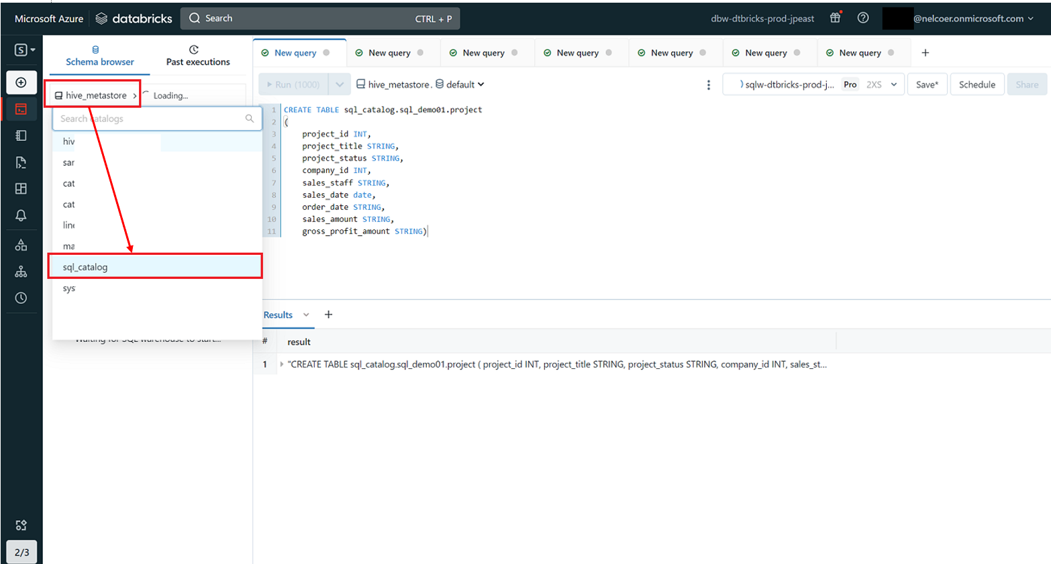
Task: Open the gift What's New icon
Action: (x=836, y=18)
